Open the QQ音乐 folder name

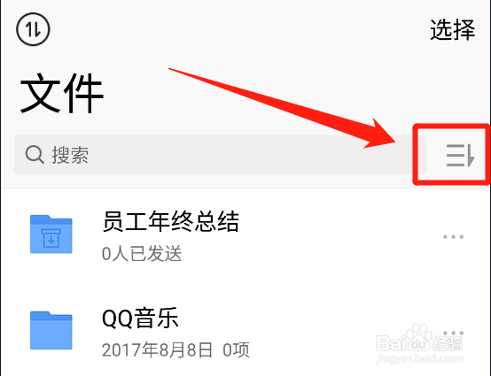[x=140, y=318]
